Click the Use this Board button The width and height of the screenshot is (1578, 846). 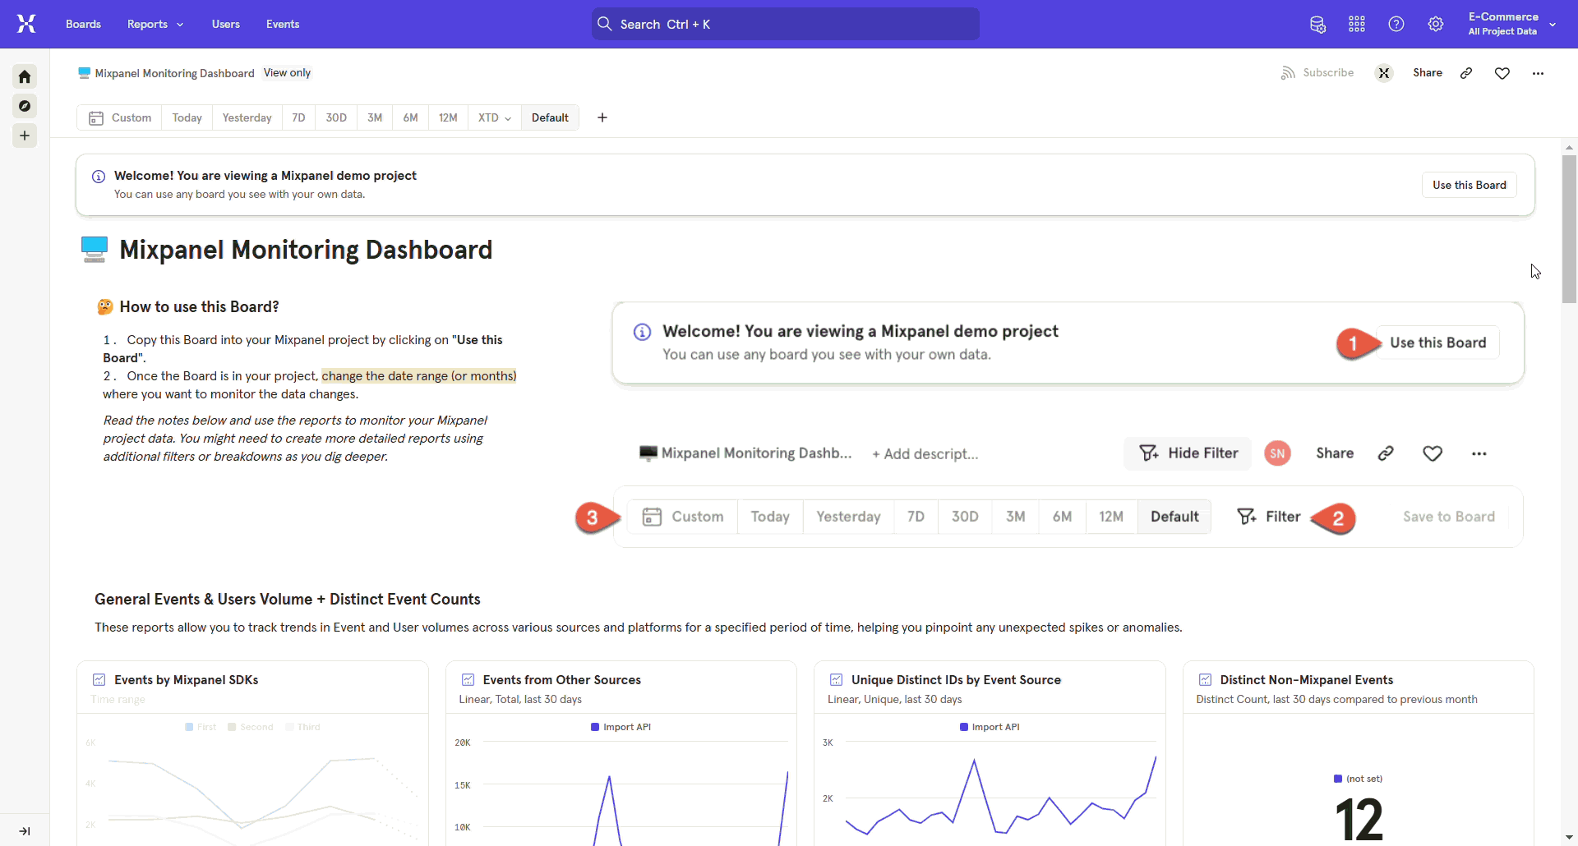click(1469, 185)
